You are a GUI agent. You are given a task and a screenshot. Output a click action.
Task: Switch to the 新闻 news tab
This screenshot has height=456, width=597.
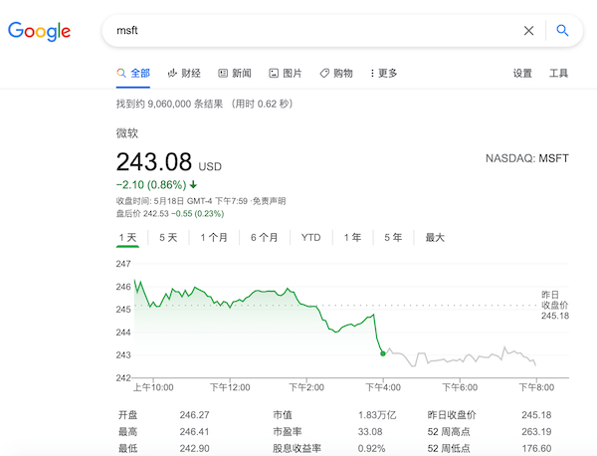(x=235, y=73)
